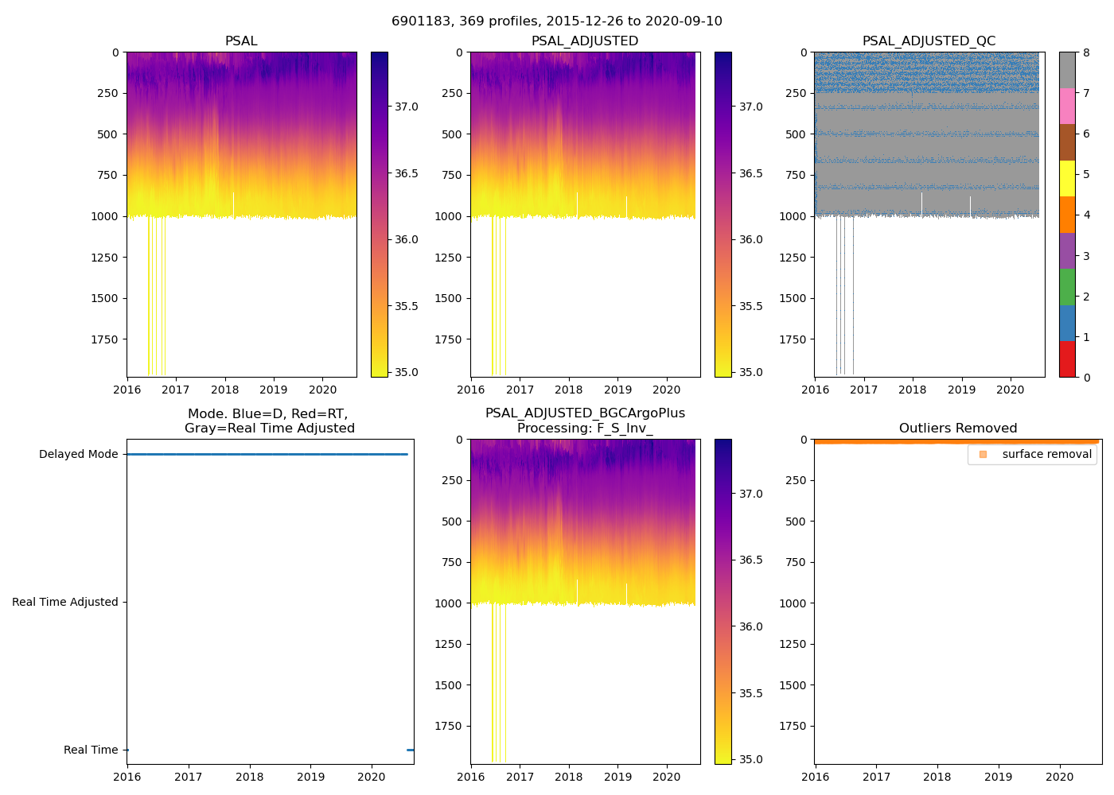
Task: Click the orange surface removal legend marker
Action: coord(983,454)
